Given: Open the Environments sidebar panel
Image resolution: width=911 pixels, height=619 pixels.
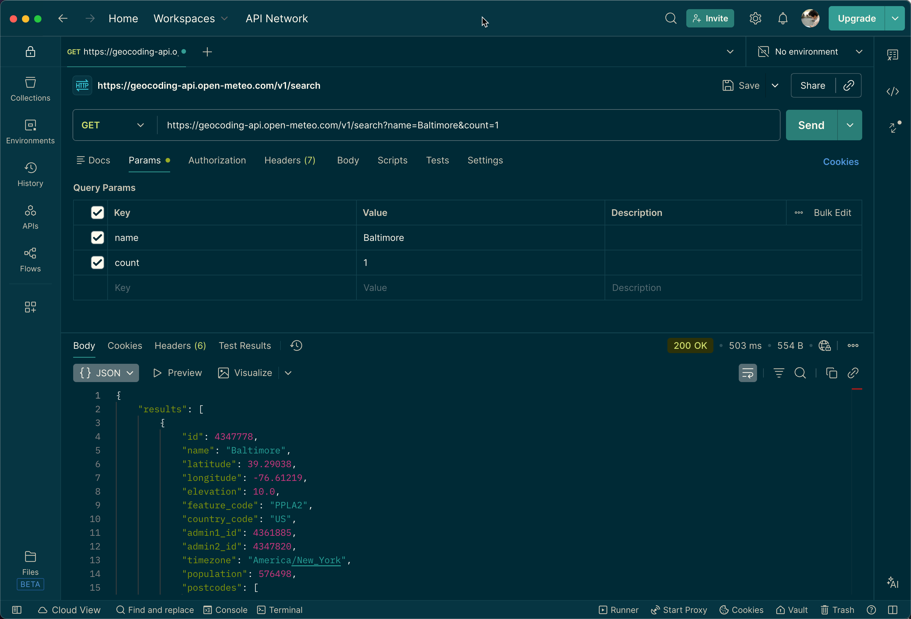Looking at the screenshot, I should pyautogui.click(x=30, y=132).
